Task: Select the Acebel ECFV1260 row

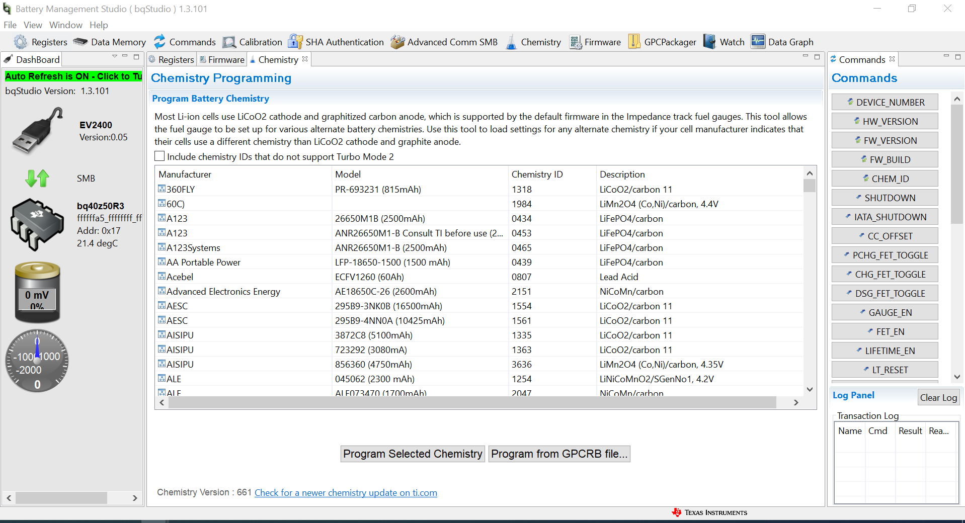Action: (x=479, y=277)
